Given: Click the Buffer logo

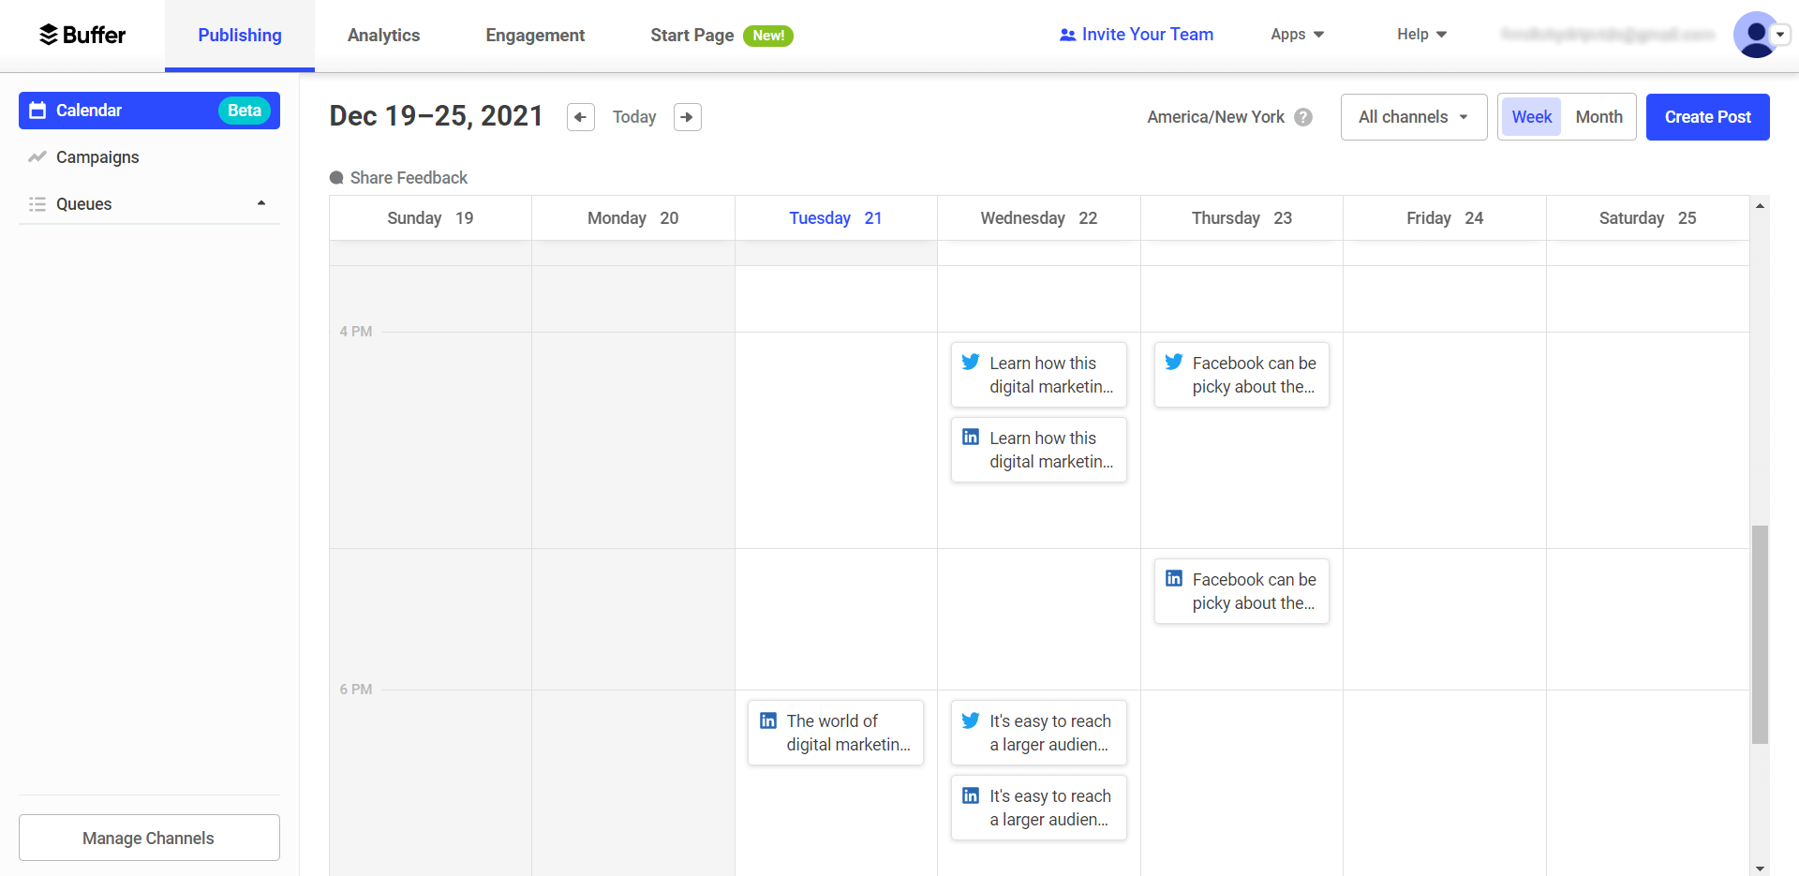Looking at the screenshot, I should click(x=82, y=35).
